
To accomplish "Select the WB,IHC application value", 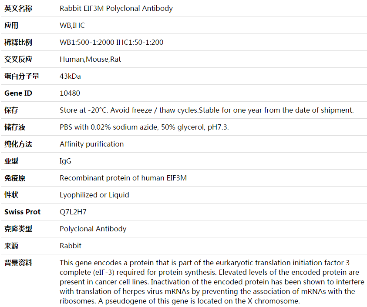I will (x=72, y=25).
